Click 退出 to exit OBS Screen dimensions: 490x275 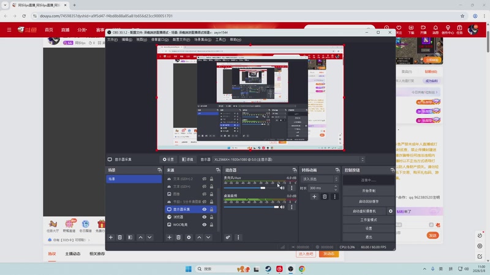369,237
